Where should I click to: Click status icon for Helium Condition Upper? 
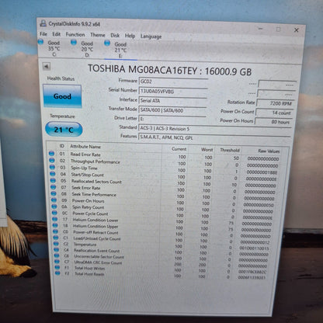point(55,225)
